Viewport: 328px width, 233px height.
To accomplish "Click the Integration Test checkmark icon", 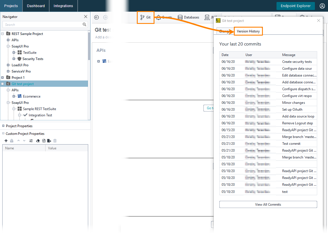I will click(x=25, y=115).
